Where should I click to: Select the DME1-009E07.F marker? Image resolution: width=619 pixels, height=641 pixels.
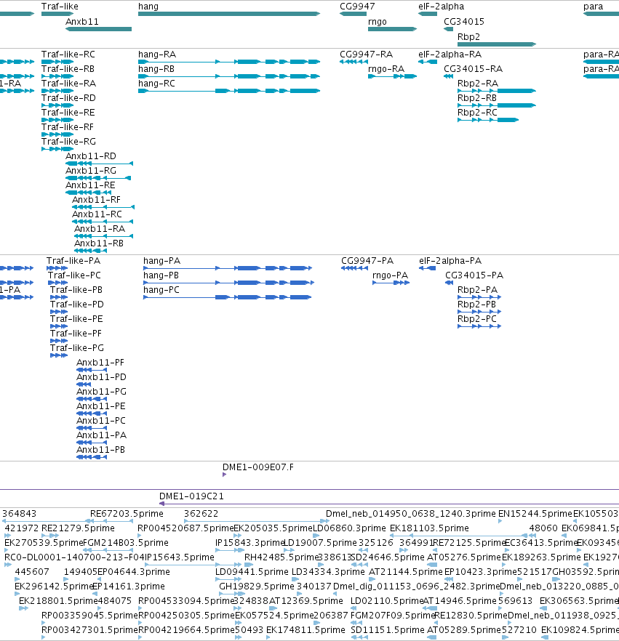(x=225, y=475)
